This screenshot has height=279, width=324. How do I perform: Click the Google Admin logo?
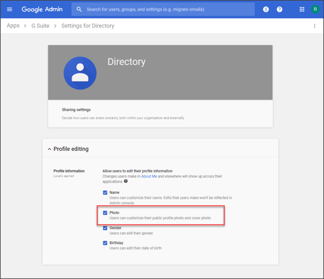click(42, 9)
